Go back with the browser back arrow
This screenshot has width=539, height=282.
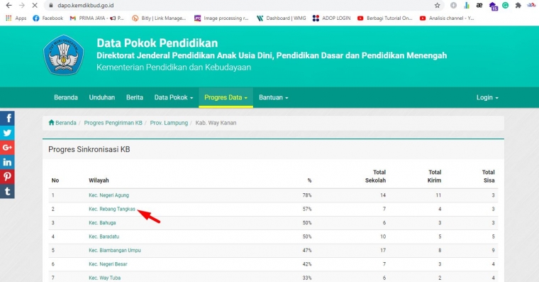pyautogui.click(x=9, y=5)
